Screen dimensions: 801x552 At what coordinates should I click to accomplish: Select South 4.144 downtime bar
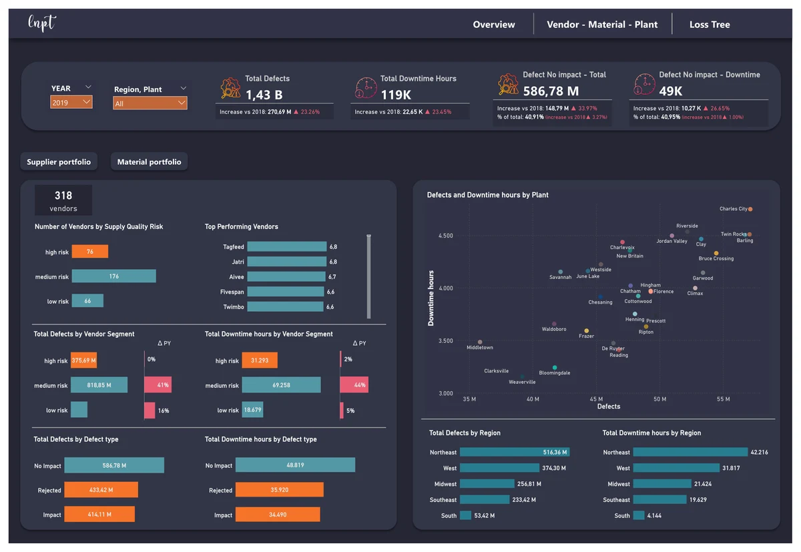point(639,515)
